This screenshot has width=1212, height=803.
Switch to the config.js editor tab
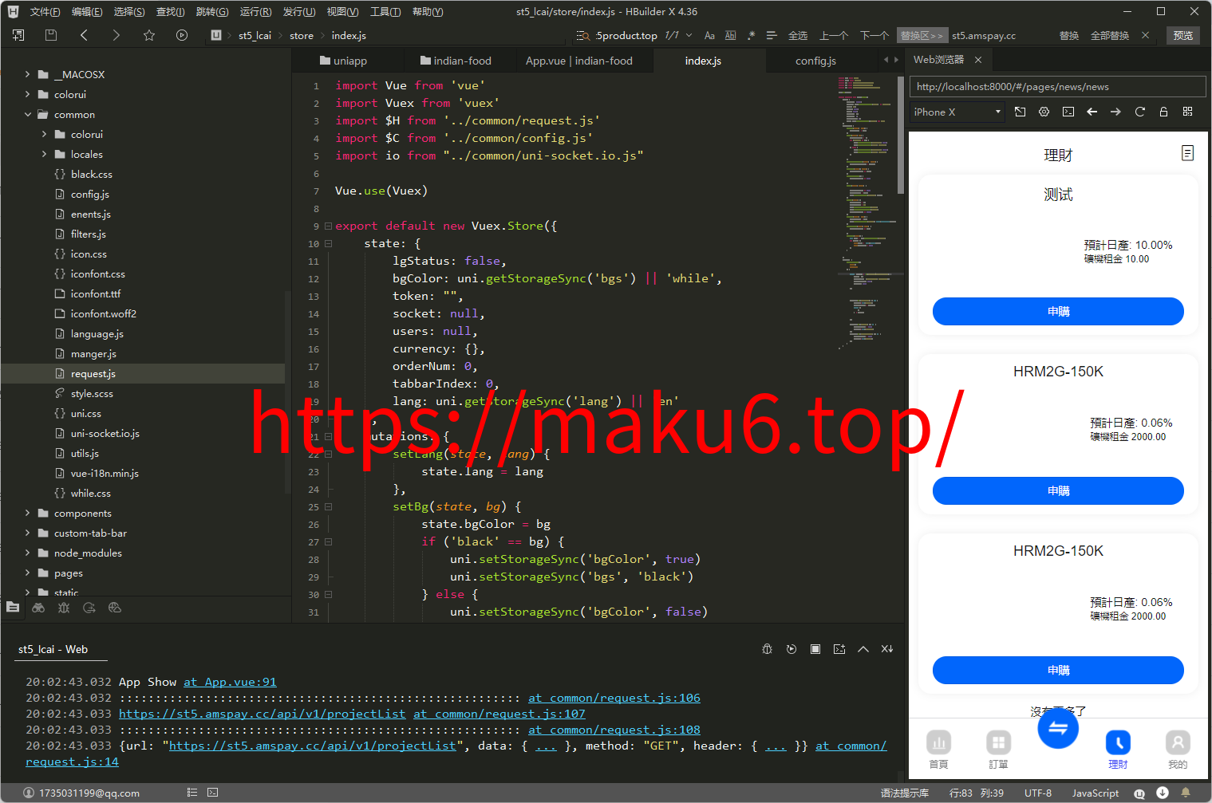click(x=815, y=61)
